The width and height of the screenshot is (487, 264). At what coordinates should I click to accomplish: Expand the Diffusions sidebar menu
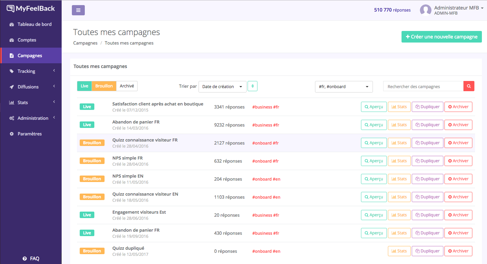31,87
